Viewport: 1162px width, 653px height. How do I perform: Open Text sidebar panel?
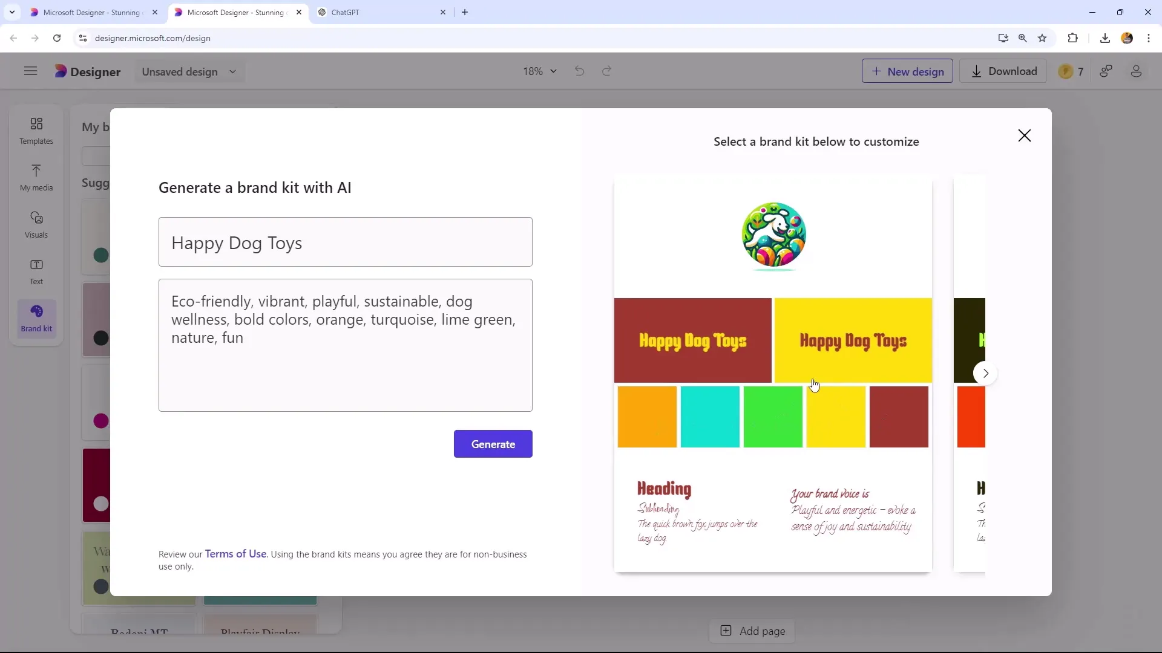[x=36, y=271]
